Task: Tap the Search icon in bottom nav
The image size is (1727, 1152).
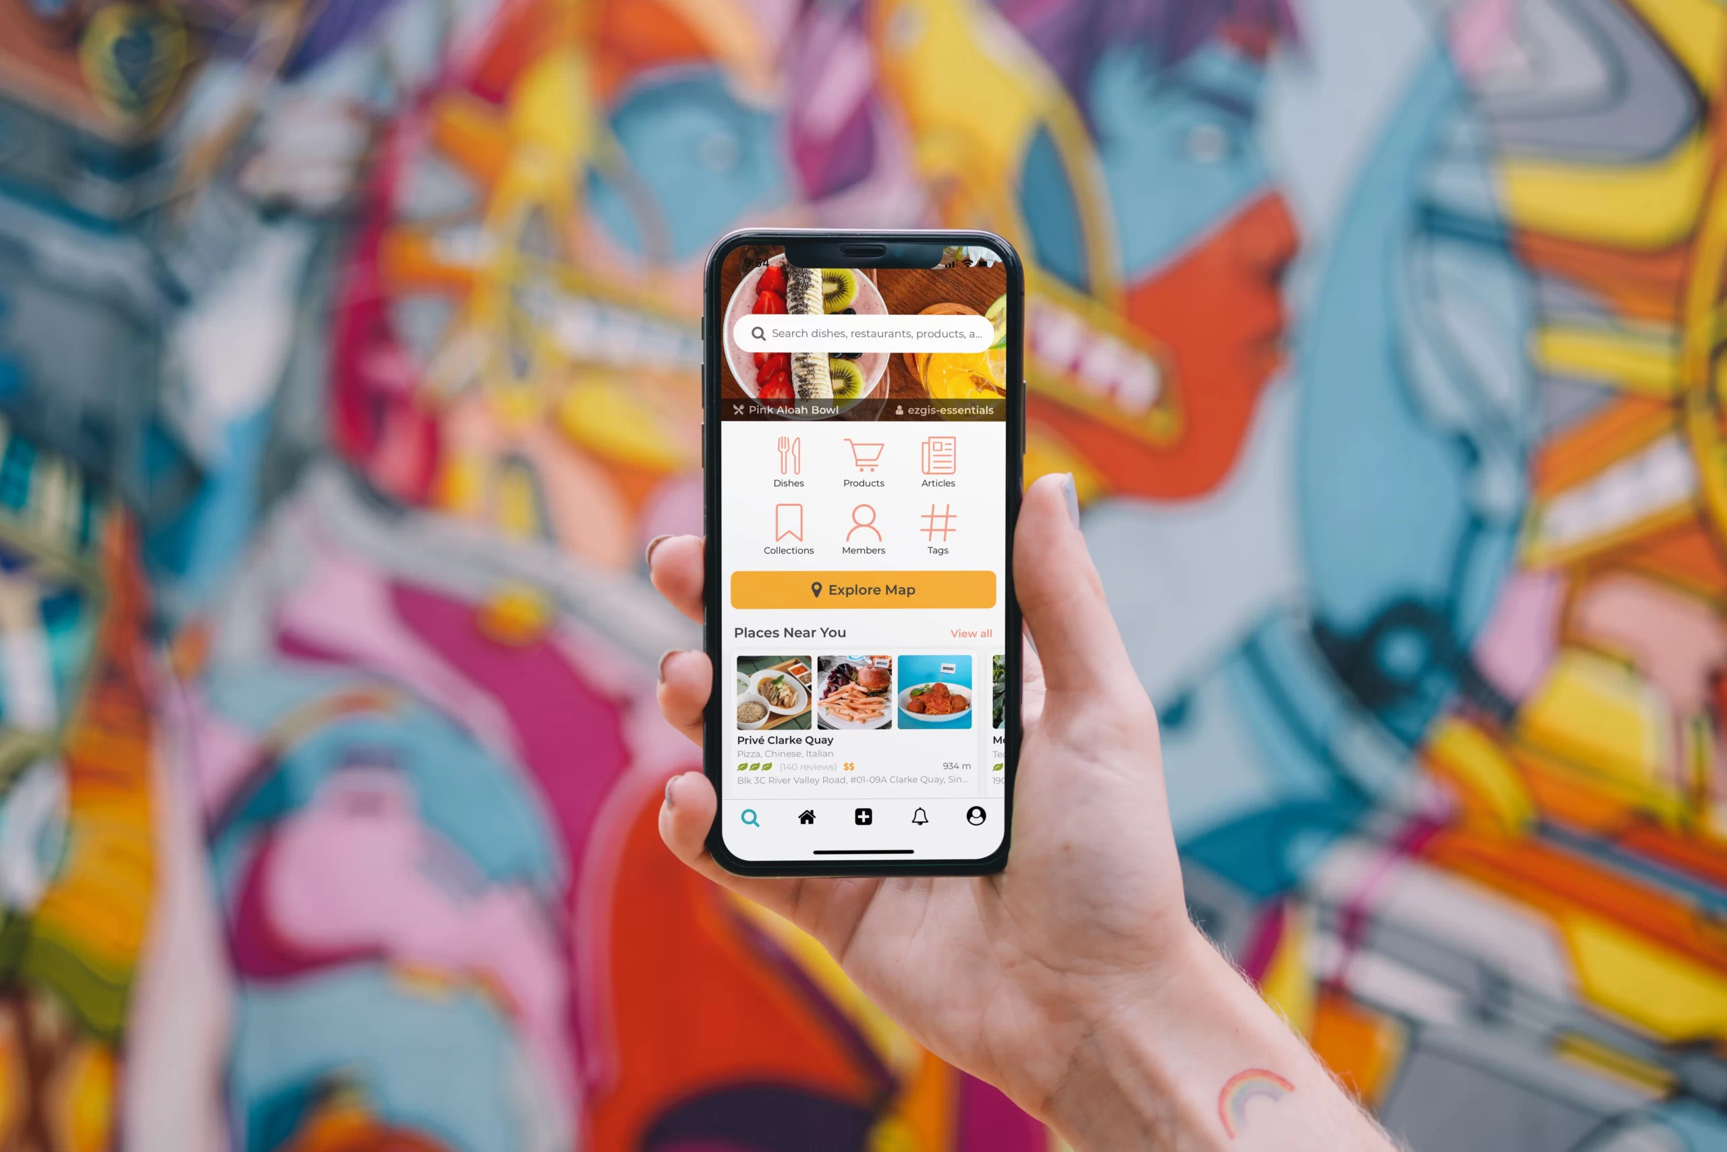Action: tap(749, 819)
